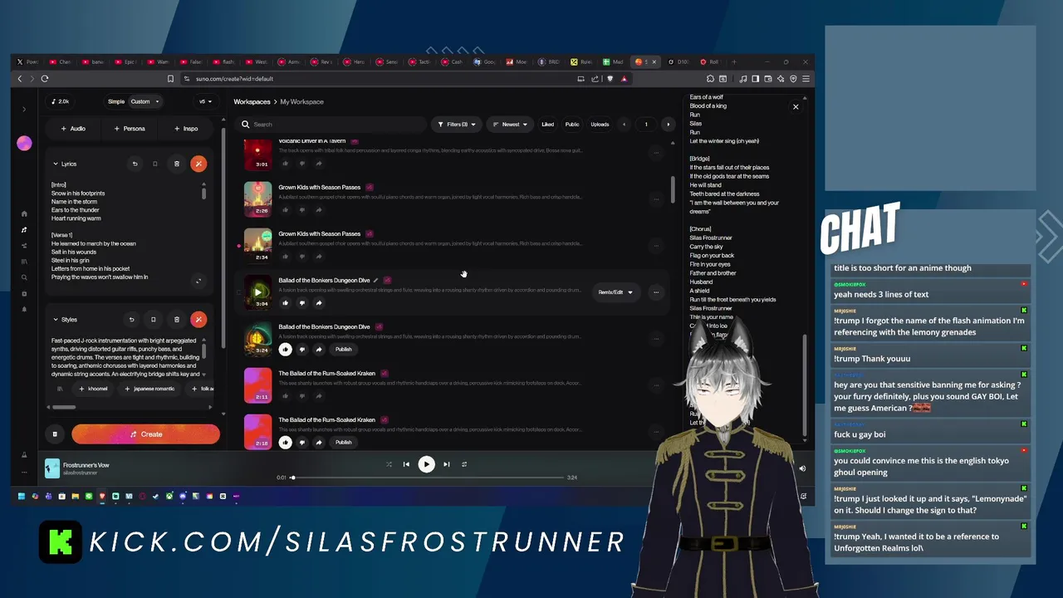Edit title pencil on Bonkers Dungeon Dive
Image resolution: width=1063 pixels, height=598 pixels.
375,280
